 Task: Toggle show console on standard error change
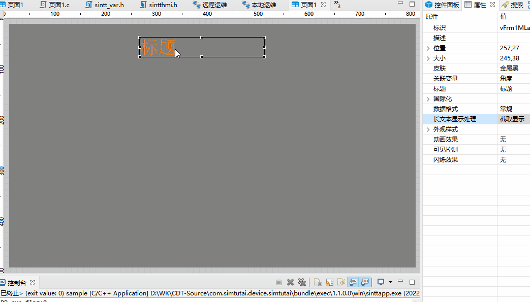point(365,282)
